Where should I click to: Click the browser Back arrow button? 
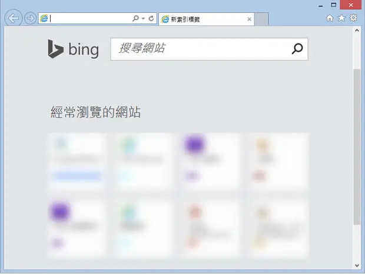(14, 18)
